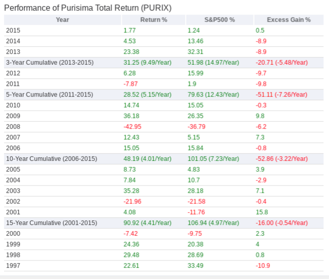Click the 2005 return value 8.73
The image size is (329, 279).
130,170
